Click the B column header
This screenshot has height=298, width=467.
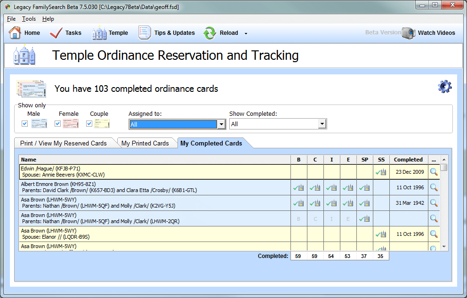tap(299, 160)
